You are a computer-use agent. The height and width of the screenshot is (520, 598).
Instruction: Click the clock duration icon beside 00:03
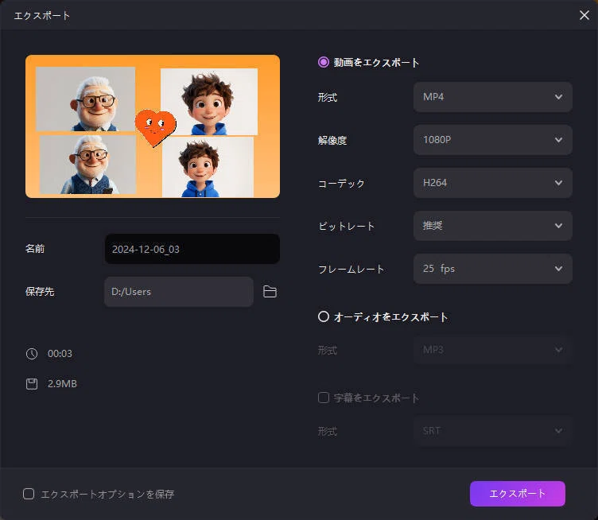(32, 354)
